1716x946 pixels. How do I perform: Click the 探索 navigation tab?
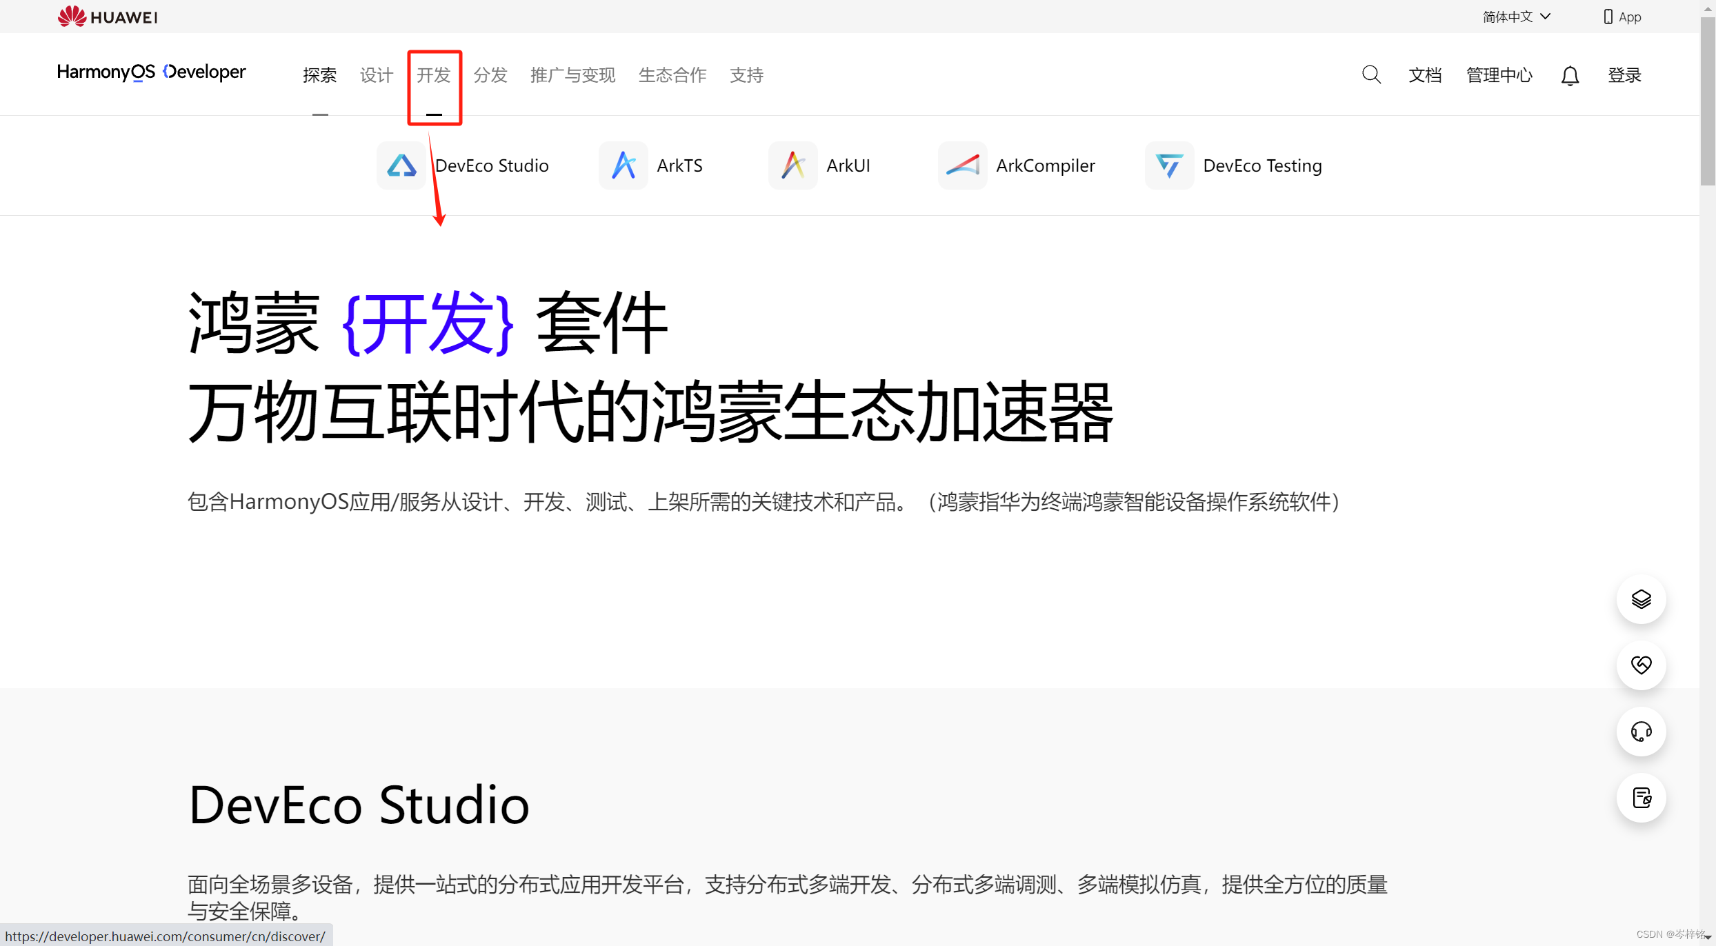tap(320, 74)
